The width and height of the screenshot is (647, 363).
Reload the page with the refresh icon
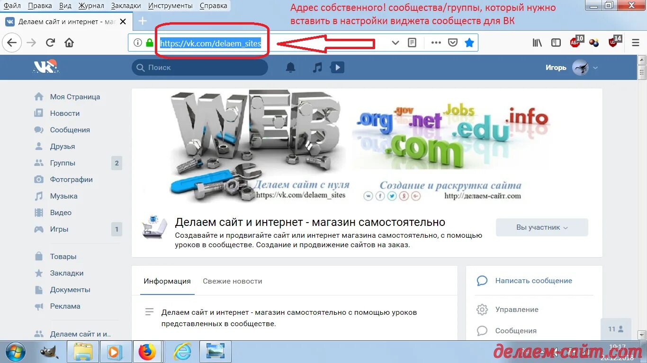pyautogui.click(x=50, y=43)
